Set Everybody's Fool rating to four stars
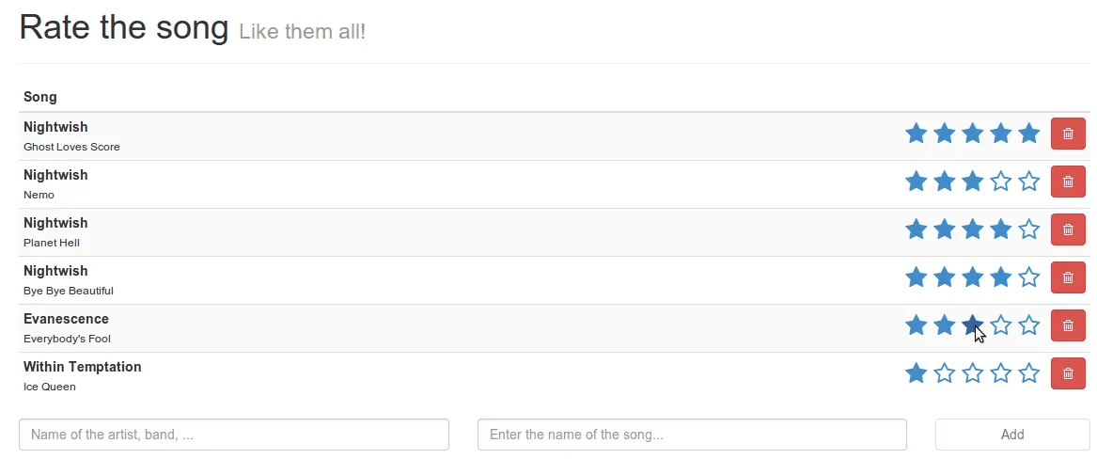1097x459 pixels. (x=1001, y=325)
